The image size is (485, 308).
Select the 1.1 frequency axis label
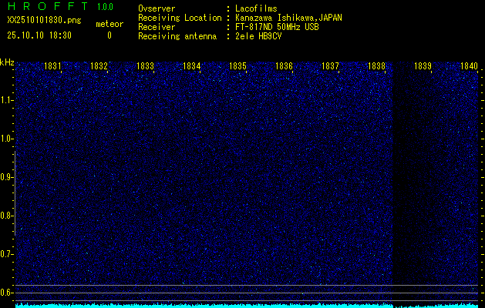pyautogui.click(x=6, y=100)
